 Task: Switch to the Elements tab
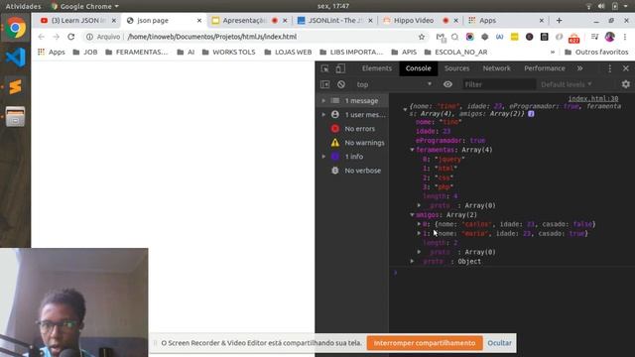377,68
